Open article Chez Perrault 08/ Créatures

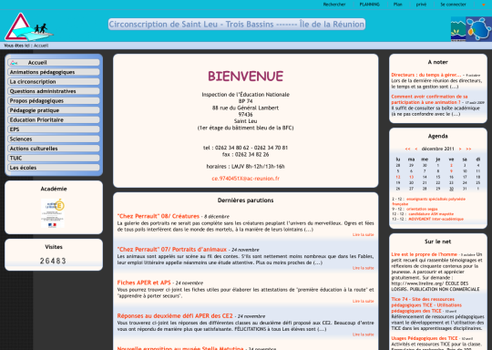coord(159,216)
